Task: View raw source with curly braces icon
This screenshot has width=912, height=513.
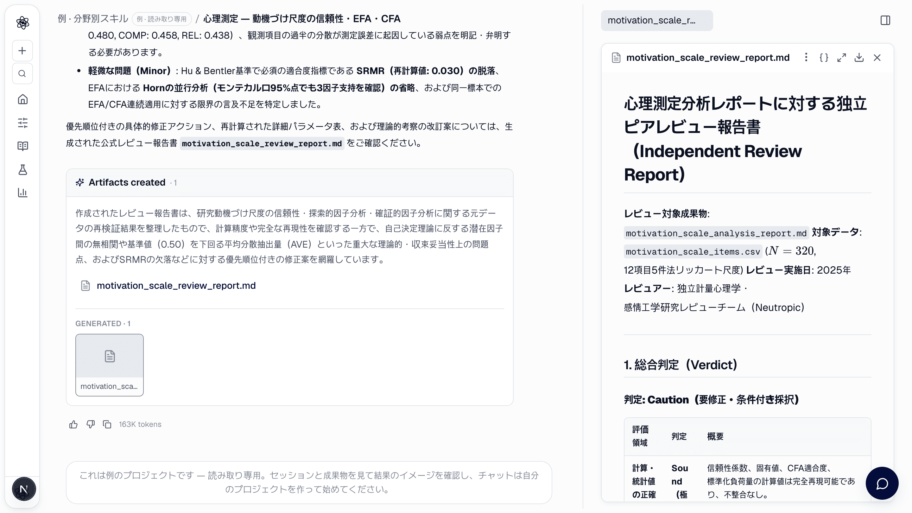Action: click(x=824, y=58)
